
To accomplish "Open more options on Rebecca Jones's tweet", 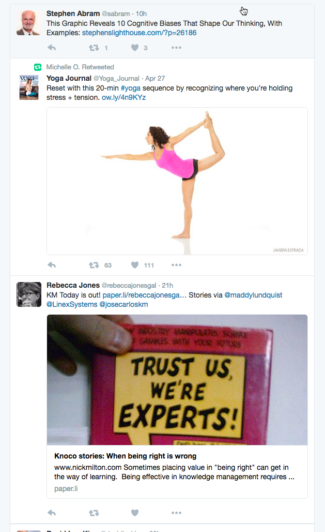I will [x=176, y=513].
